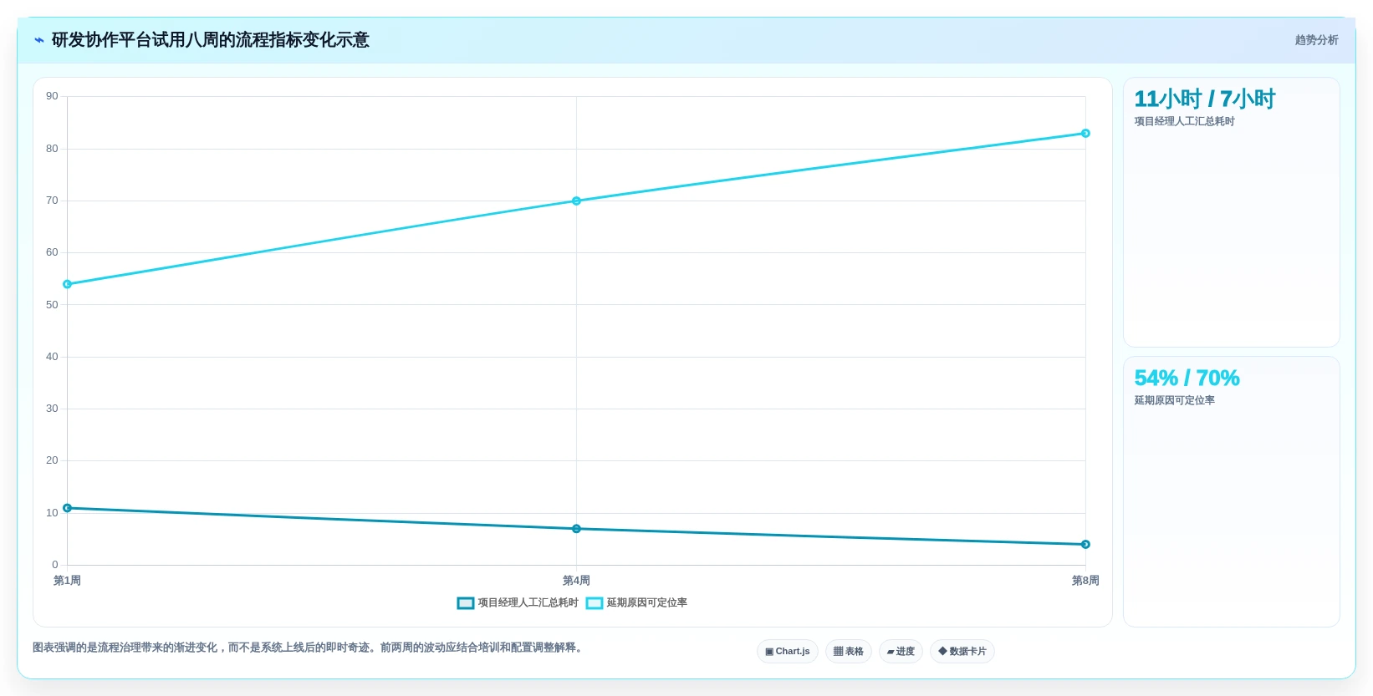
Task: Select the Chart.js tag chip
Action: (788, 652)
